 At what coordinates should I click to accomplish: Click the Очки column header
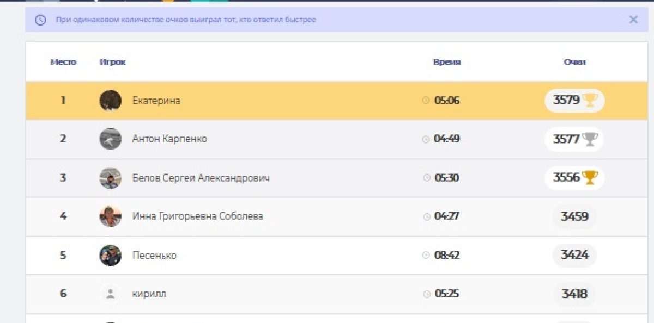[x=575, y=62]
